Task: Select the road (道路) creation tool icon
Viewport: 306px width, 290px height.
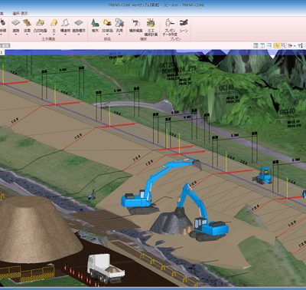Action: coord(16,22)
